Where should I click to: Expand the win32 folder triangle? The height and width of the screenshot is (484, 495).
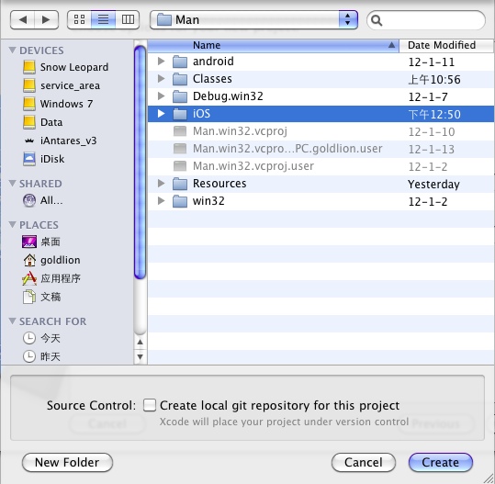click(162, 201)
